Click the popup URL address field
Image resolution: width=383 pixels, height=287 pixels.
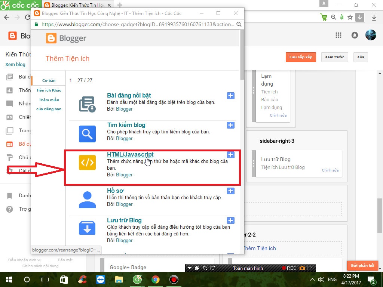(x=138, y=24)
